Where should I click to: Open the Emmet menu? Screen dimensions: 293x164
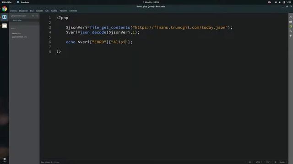[x=73, y=11]
